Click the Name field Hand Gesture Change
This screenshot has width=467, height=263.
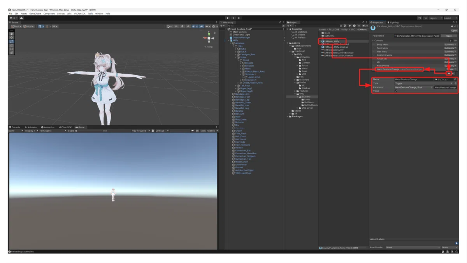pos(414,79)
